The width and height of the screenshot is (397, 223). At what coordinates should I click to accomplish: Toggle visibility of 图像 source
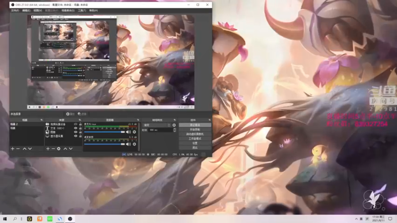tap(75, 132)
